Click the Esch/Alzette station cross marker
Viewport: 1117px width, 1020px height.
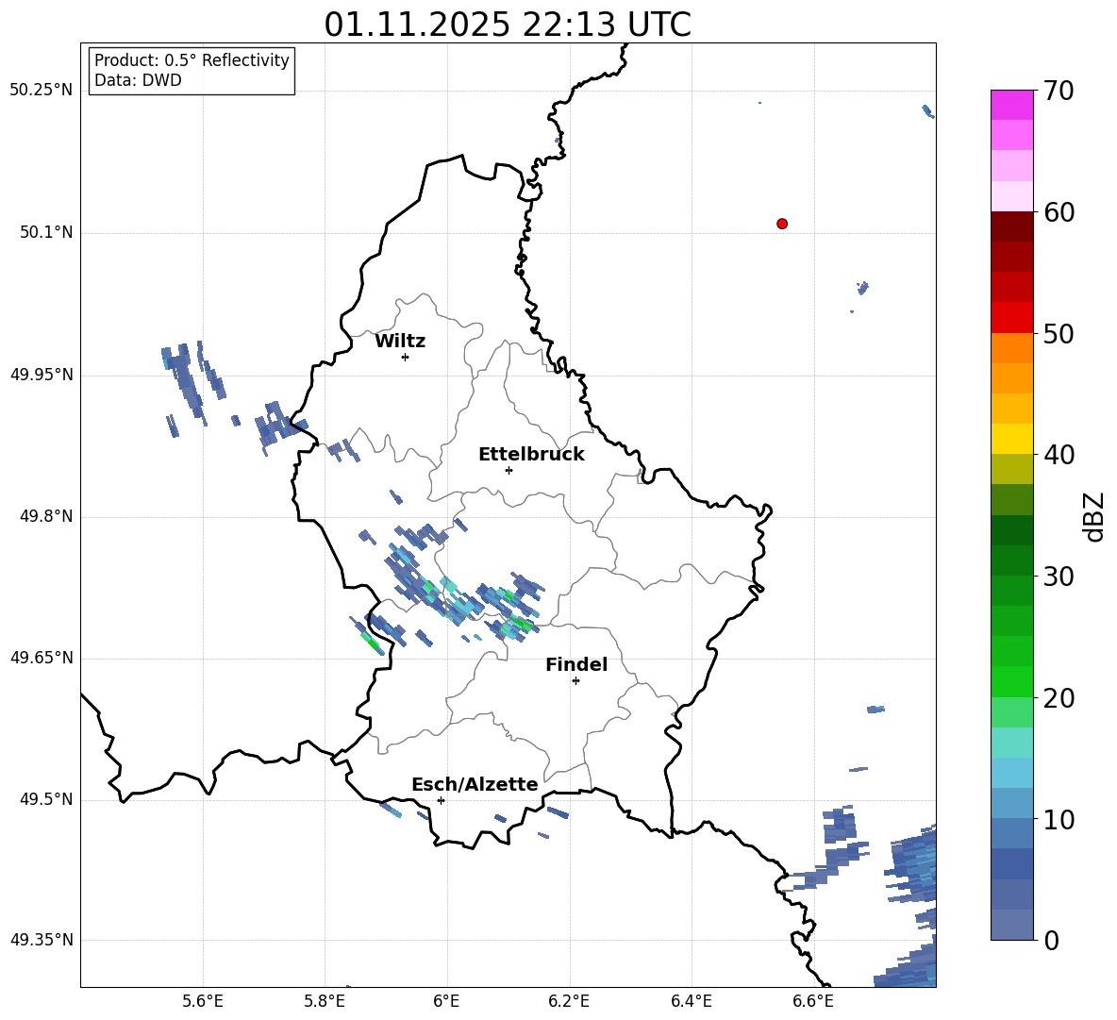tap(441, 800)
